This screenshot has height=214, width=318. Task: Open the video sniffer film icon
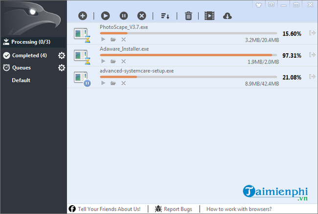[209, 16]
